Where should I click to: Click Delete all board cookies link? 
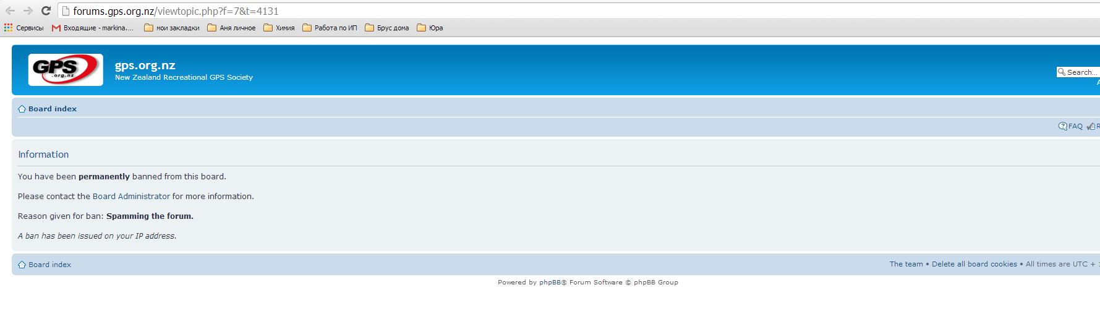(974, 264)
